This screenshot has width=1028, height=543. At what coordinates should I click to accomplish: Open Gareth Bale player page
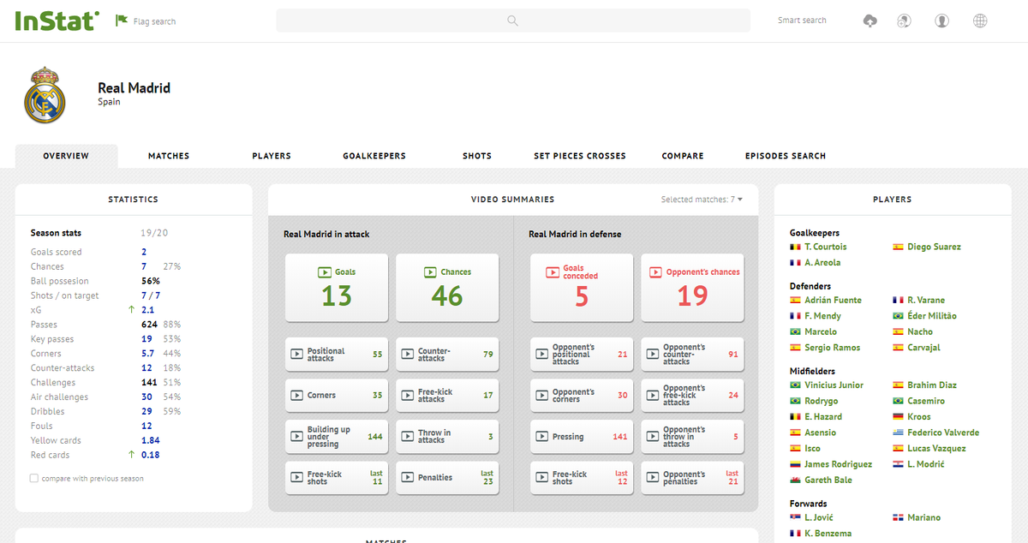828,480
